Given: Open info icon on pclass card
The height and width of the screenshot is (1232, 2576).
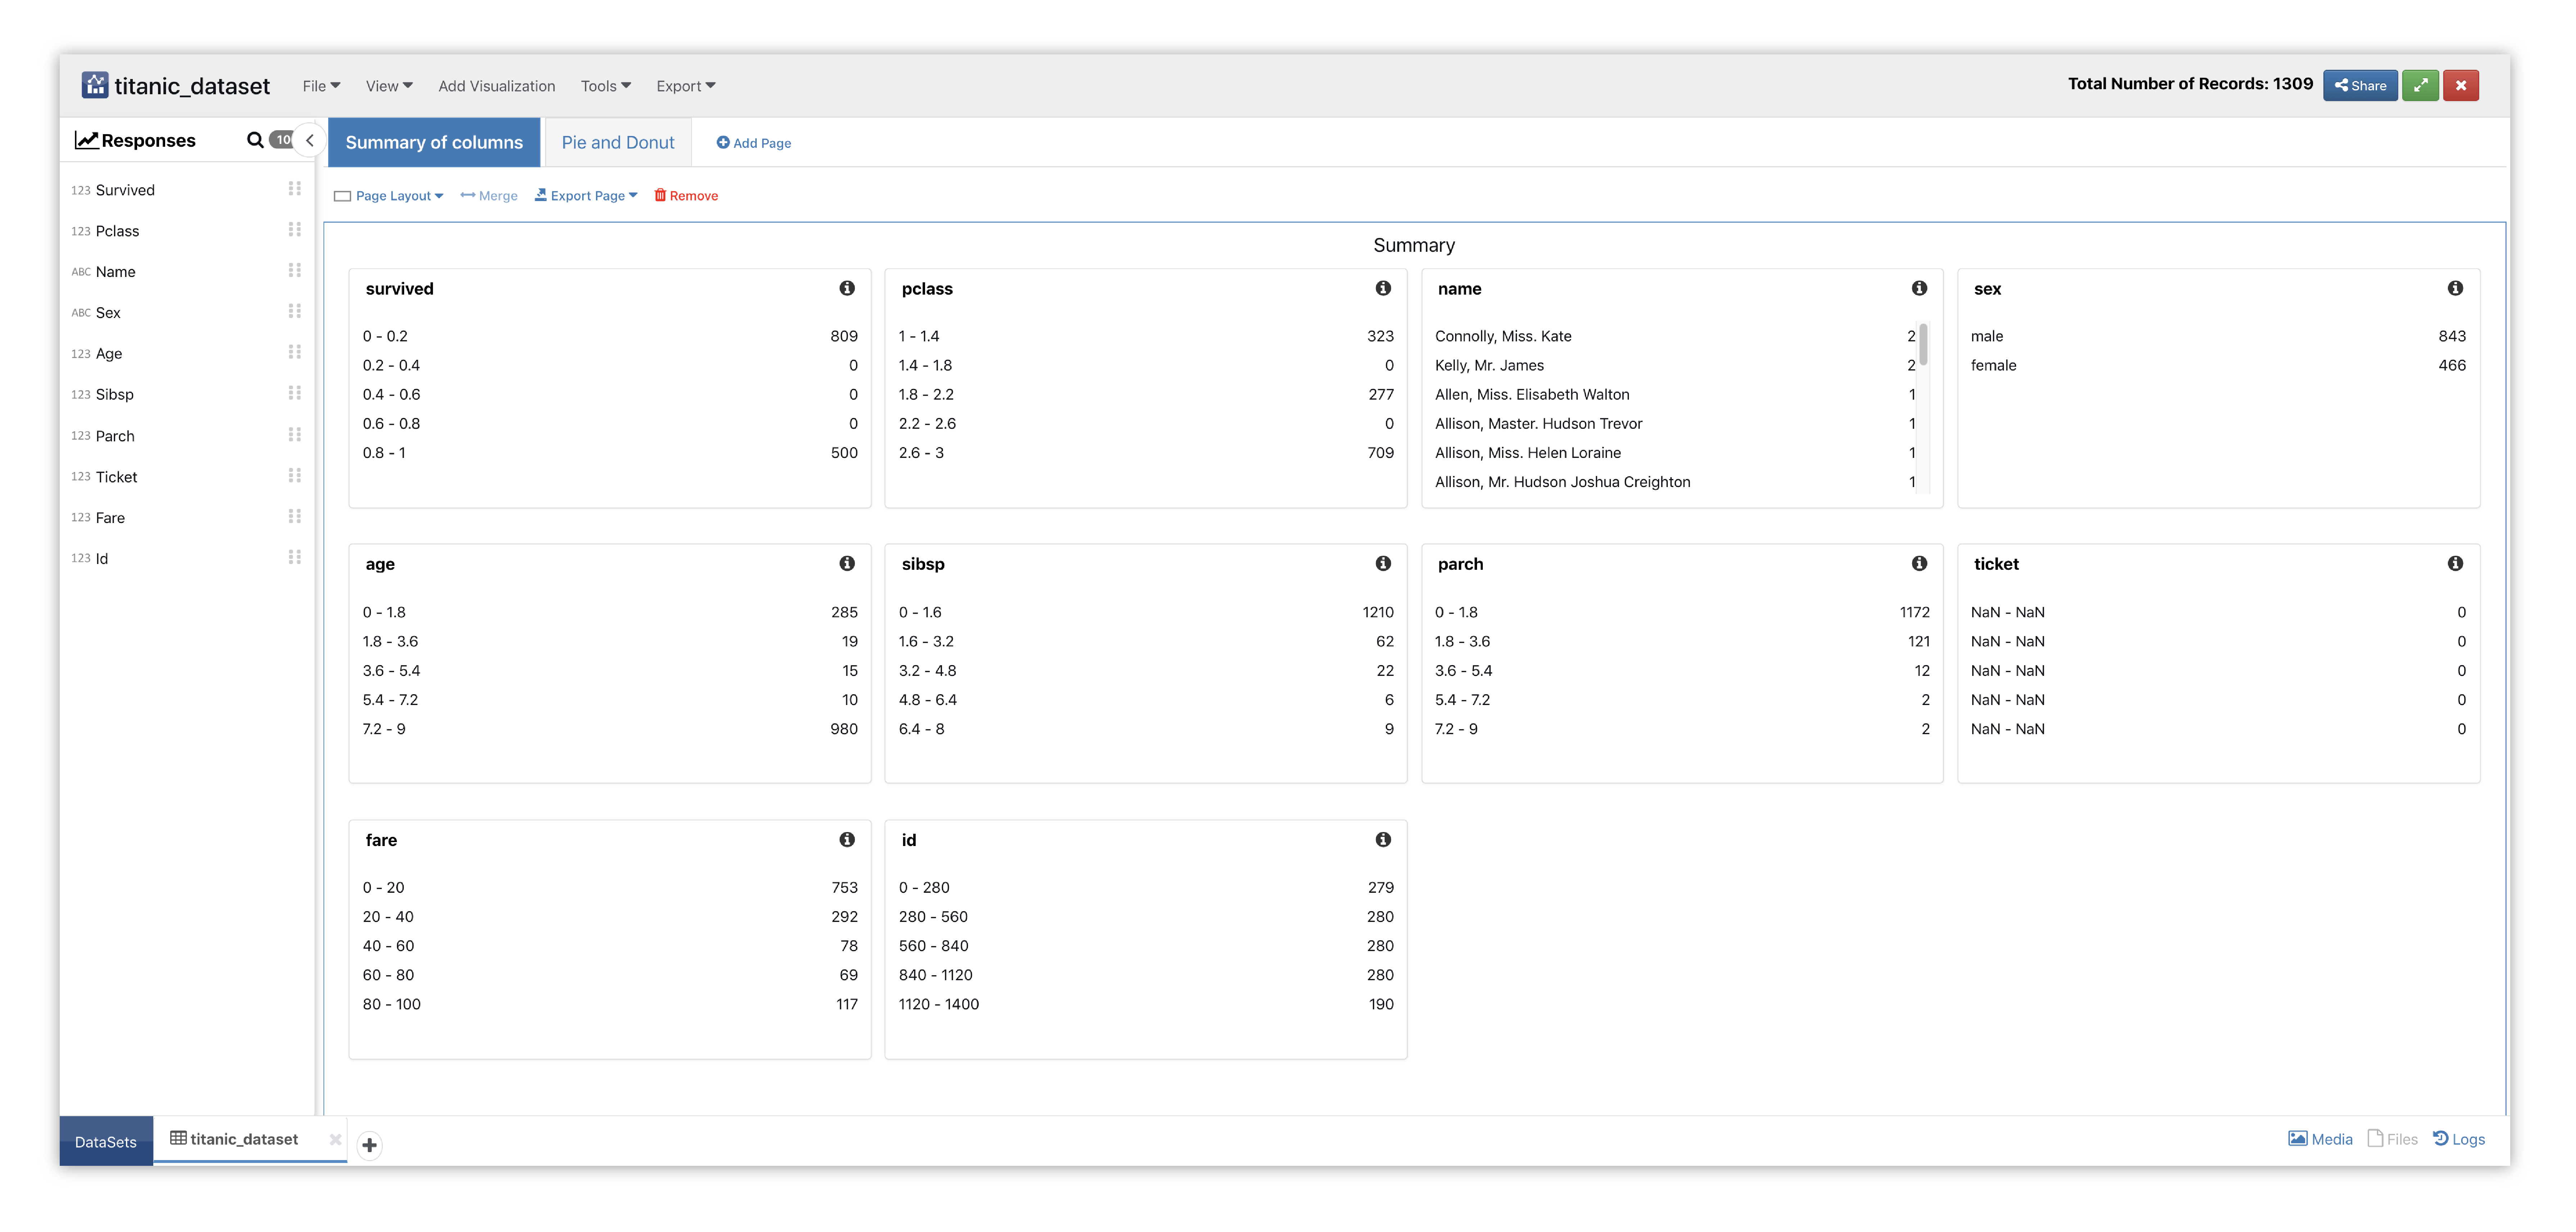Looking at the screenshot, I should click(x=1383, y=288).
